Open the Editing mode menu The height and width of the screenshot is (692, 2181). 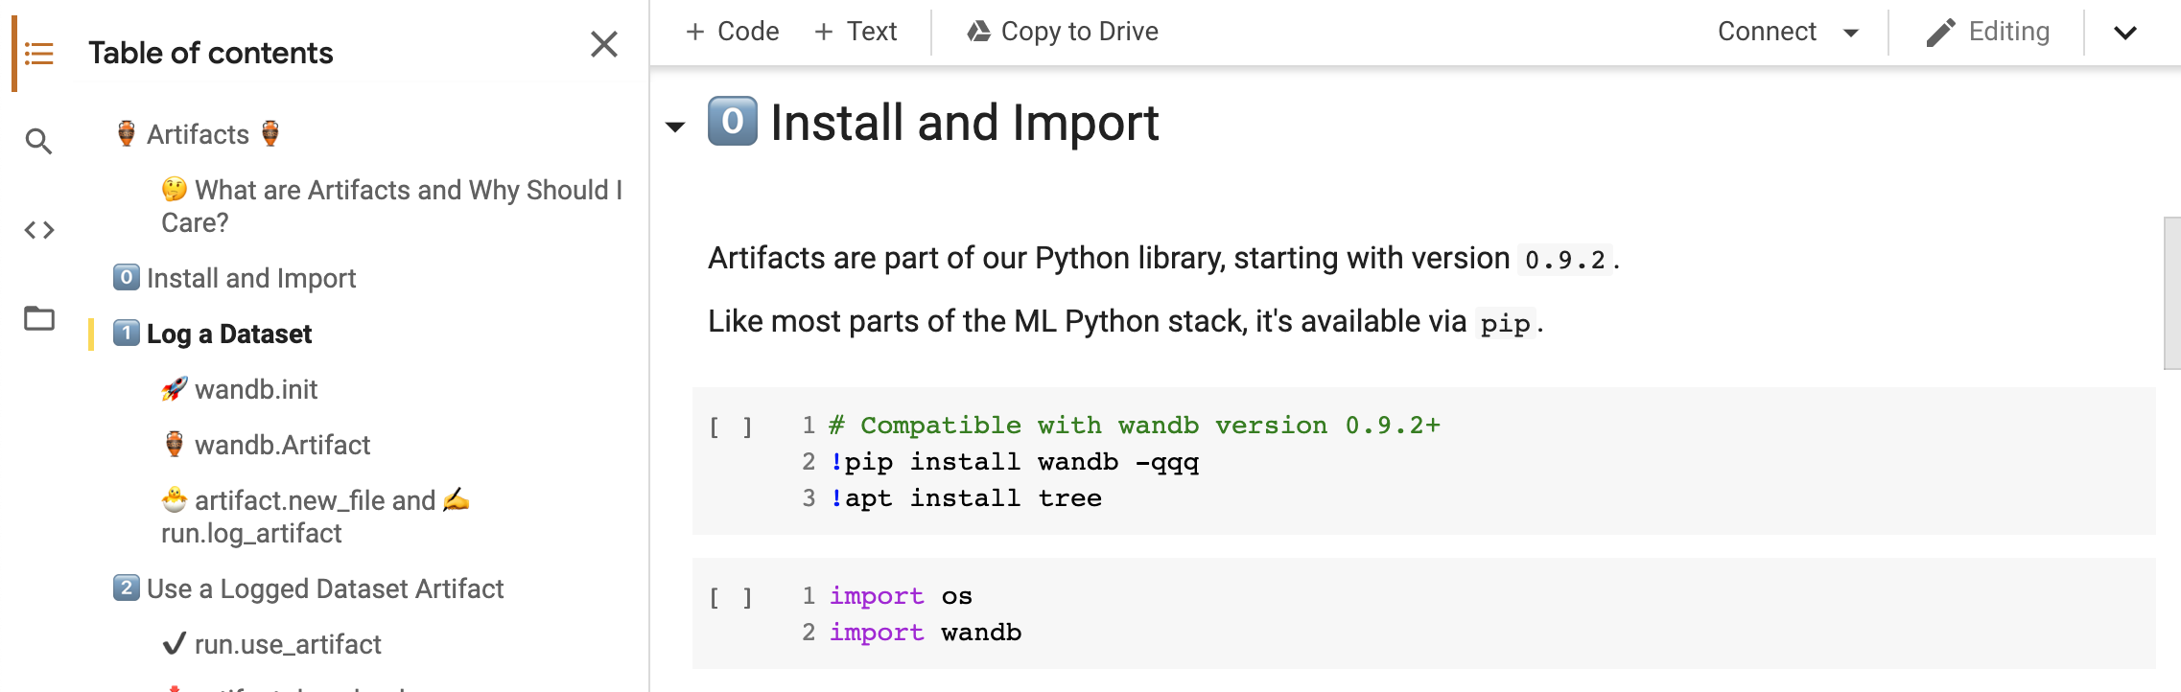[1987, 32]
